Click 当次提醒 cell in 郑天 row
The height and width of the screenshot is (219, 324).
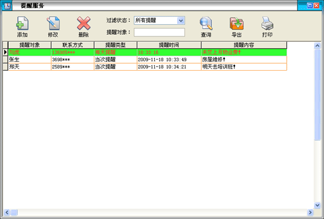click(115, 67)
